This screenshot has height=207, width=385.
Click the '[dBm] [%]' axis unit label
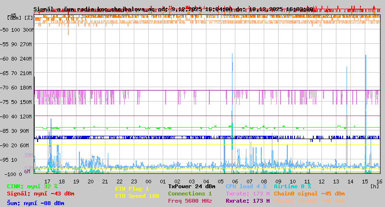coord(20,18)
